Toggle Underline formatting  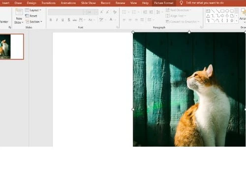click(62, 20)
